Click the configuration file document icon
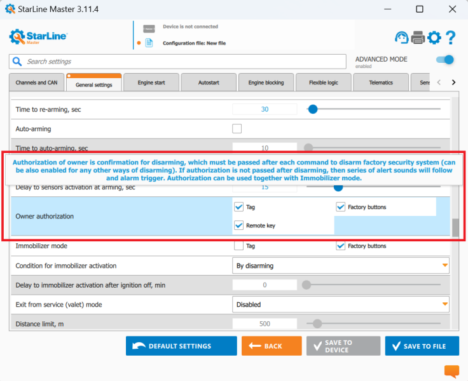 [149, 43]
